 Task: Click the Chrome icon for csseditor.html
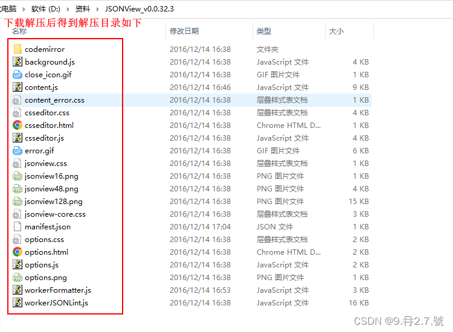pyautogui.click(x=18, y=126)
